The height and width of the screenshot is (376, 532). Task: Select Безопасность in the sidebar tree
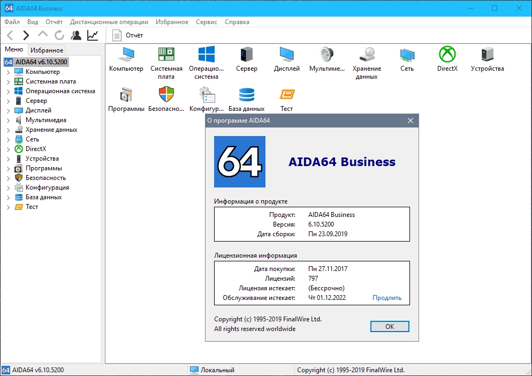point(45,178)
